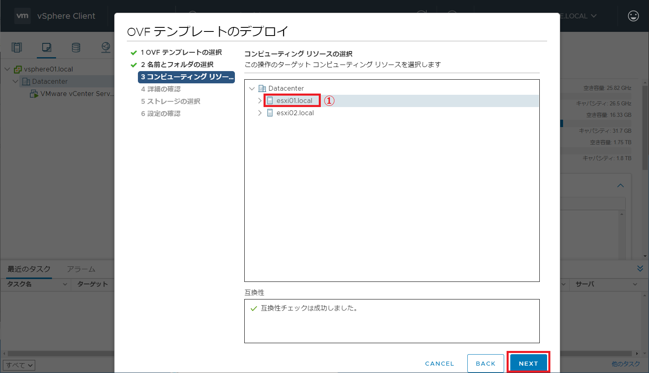The width and height of the screenshot is (649, 373).
Task: Select step 6 設定の確認
Action: coord(161,114)
